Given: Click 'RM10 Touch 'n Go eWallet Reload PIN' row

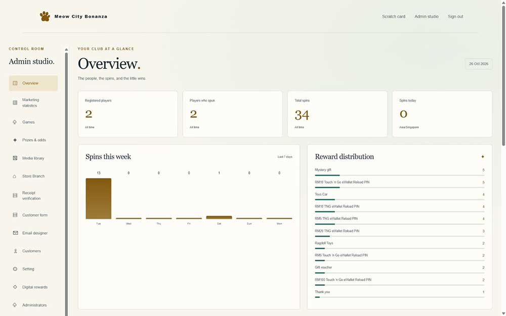Looking at the screenshot, I should [400, 185].
